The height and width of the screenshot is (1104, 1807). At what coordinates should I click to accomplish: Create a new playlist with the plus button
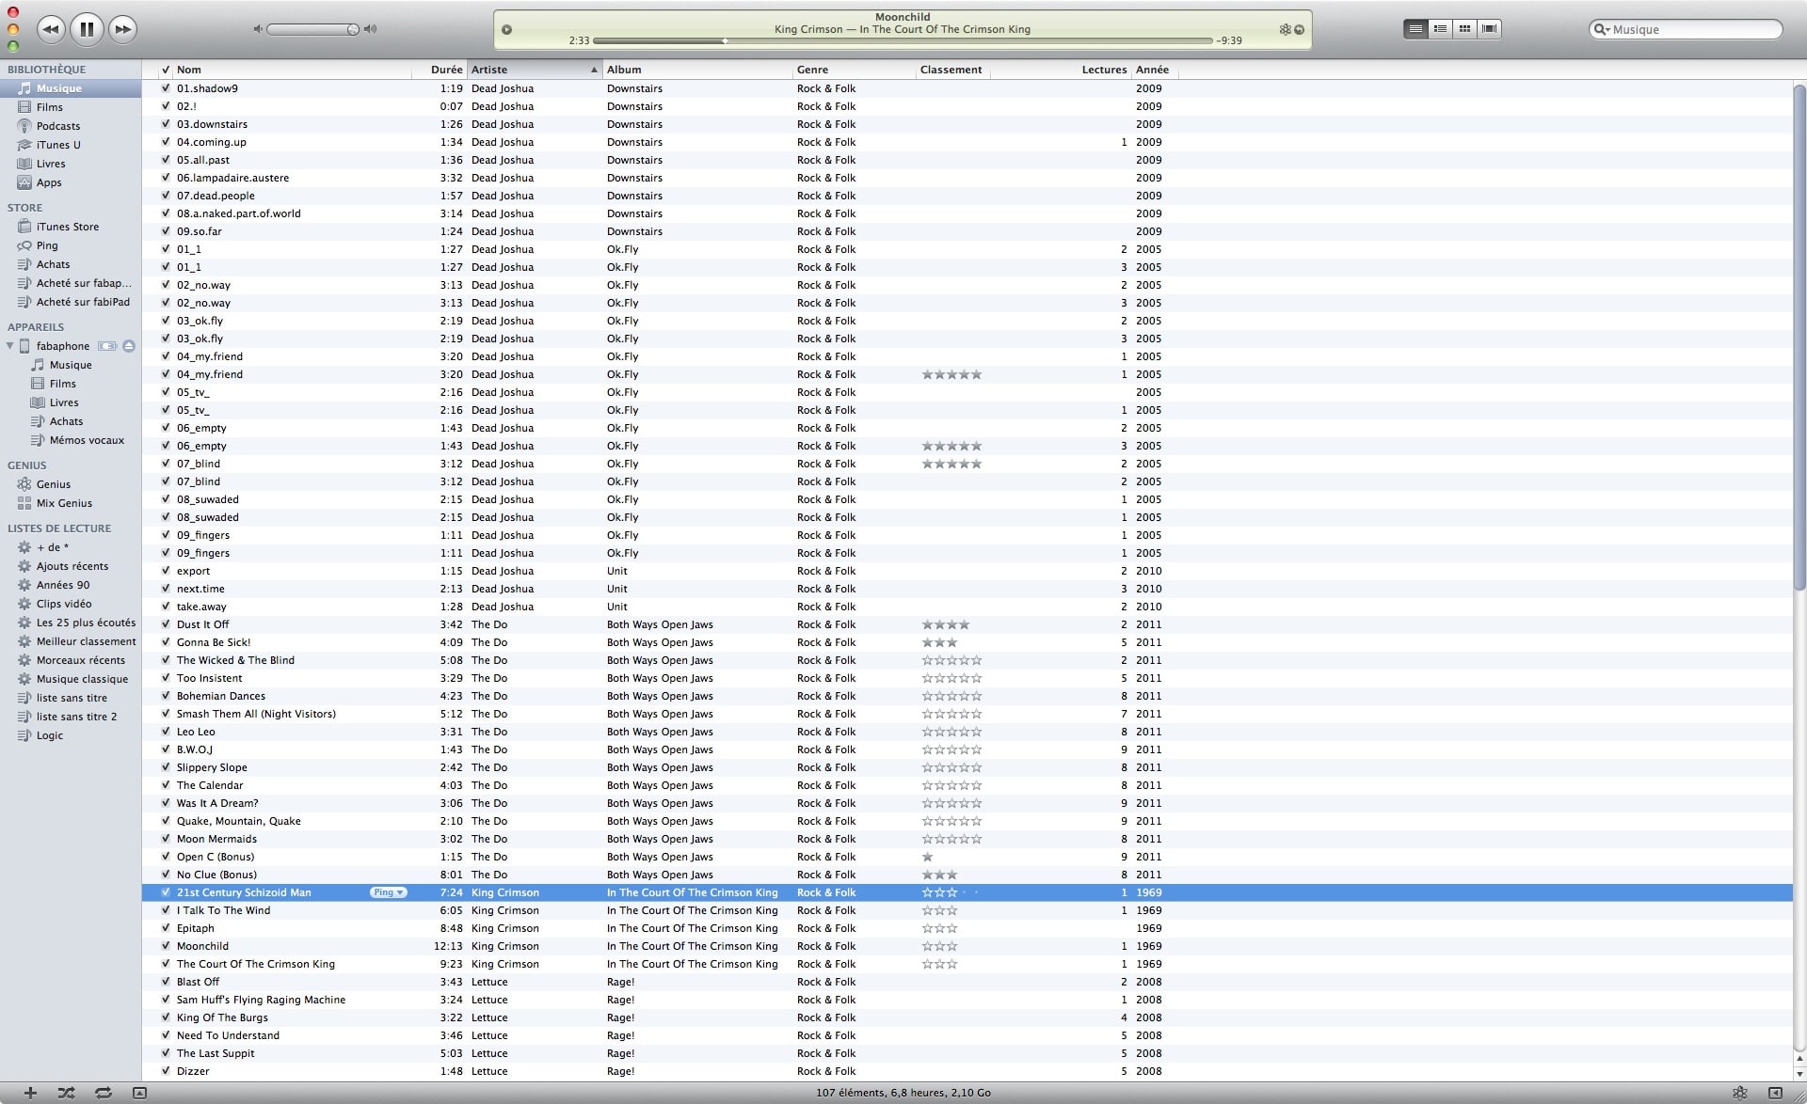(30, 1093)
